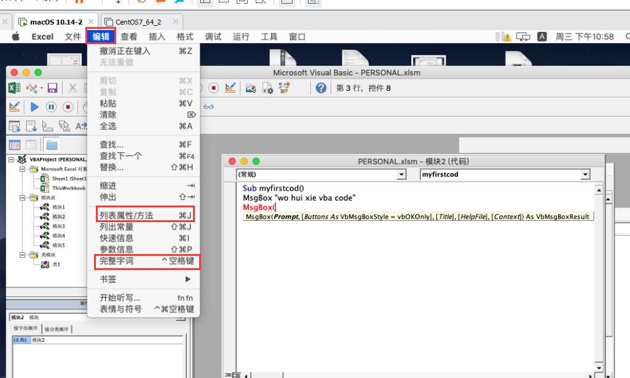The image size is (630, 378).
Task: Open the 运行 menu
Action: click(x=241, y=37)
